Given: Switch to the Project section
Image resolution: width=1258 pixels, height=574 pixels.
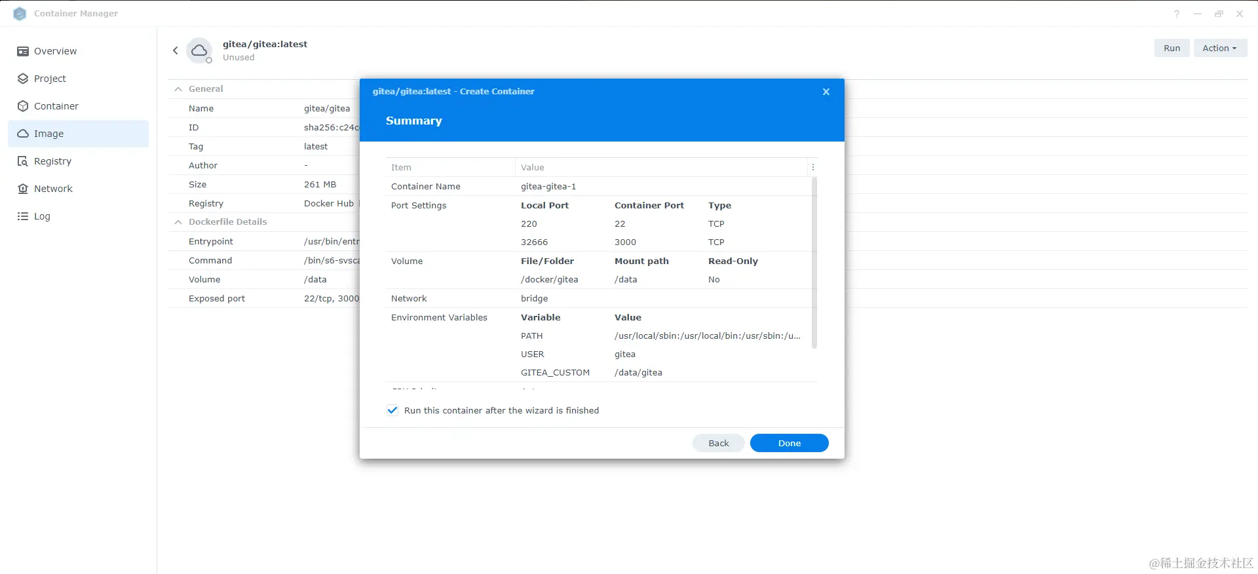Looking at the screenshot, I should click(x=79, y=79).
